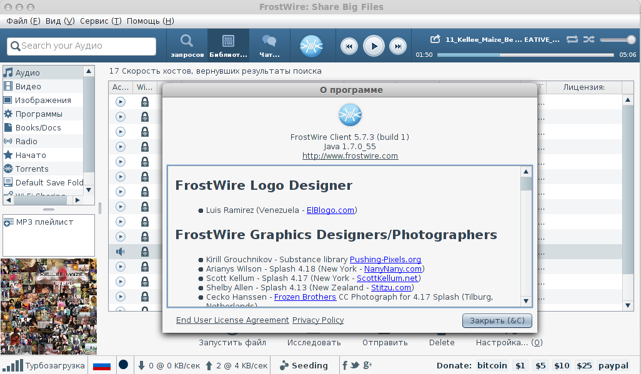
Task: Select Начато (starred) in the sidebar
Action: coord(43,155)
